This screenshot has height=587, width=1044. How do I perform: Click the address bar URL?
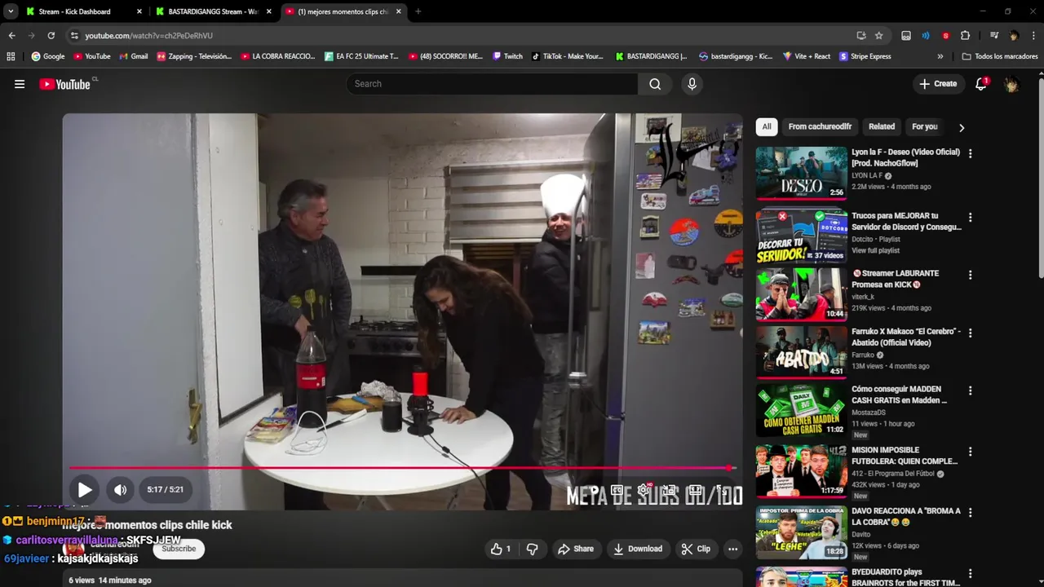[148, 36]
